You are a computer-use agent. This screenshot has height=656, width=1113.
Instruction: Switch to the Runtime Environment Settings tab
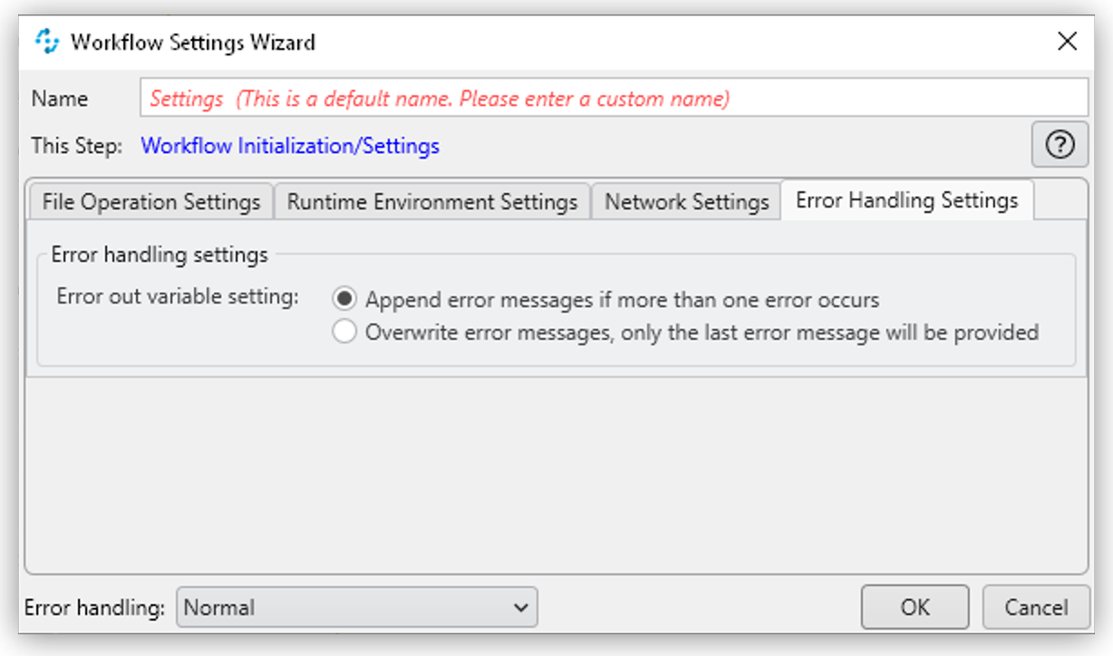pyautogui.click(x=432, y=201)
